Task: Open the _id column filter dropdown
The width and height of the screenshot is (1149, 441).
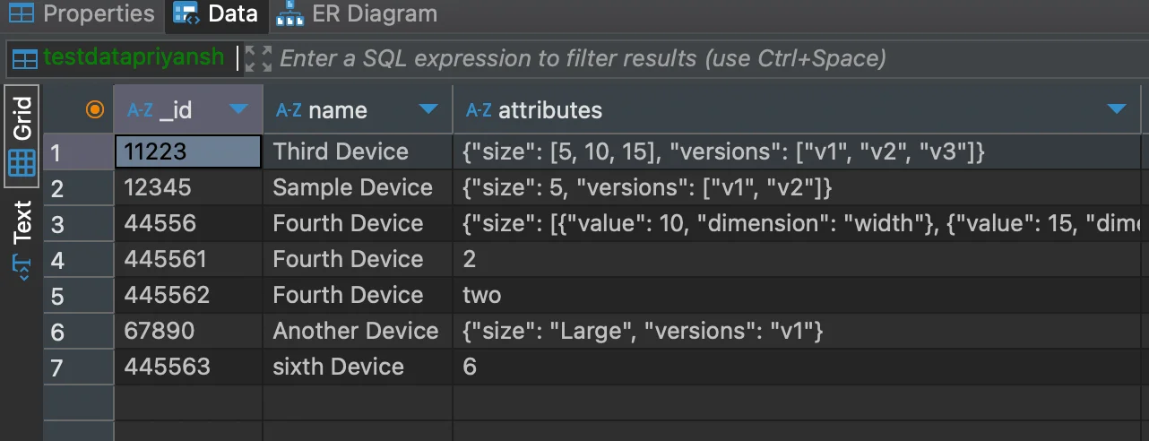Action: tap(238, 109)
